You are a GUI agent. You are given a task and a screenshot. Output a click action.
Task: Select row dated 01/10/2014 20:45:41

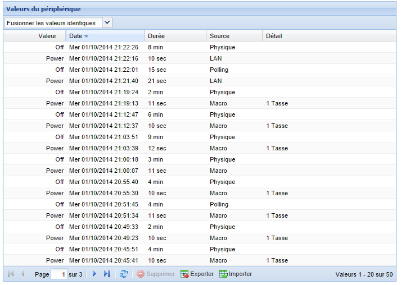[x=200, y=260]
